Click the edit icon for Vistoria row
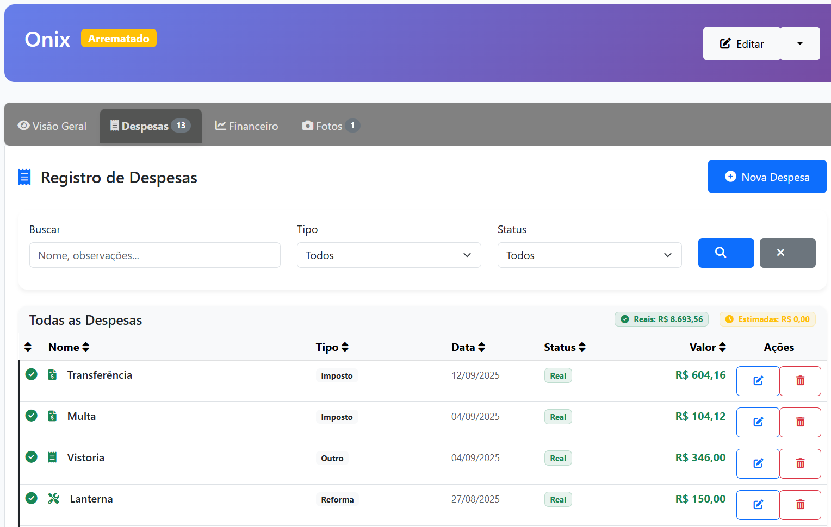 pyautogui.click(x=758, y=463)
